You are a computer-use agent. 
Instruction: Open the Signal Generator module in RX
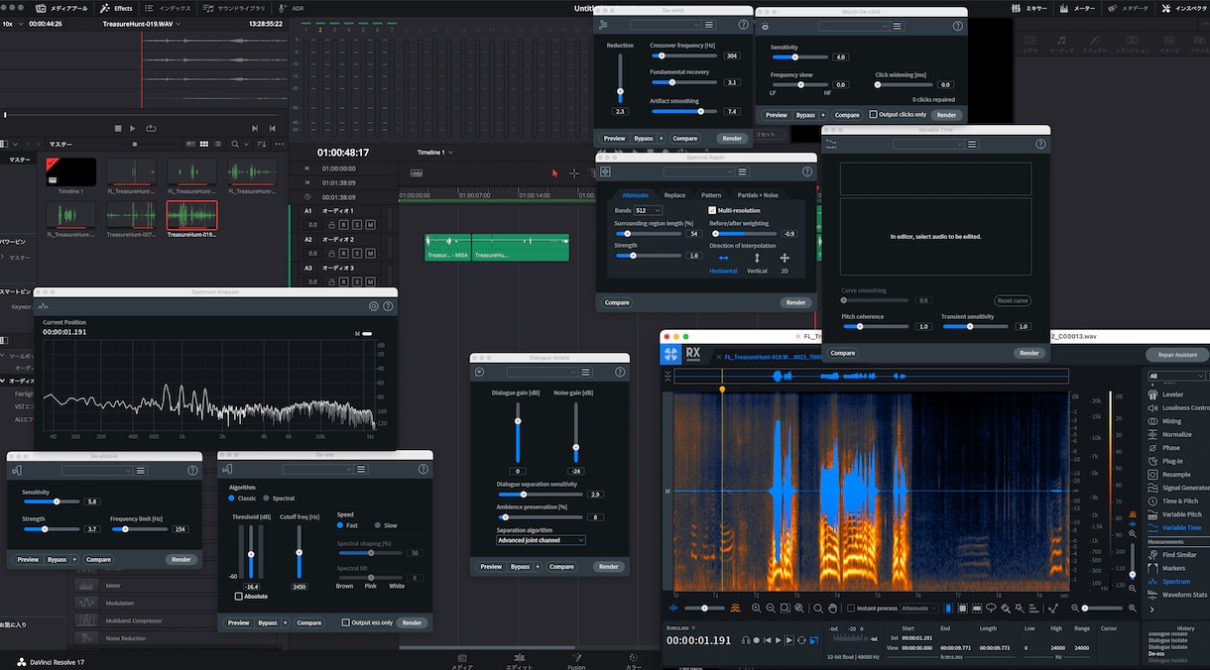(1179, 488)
